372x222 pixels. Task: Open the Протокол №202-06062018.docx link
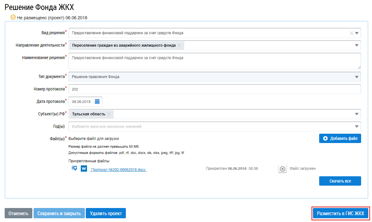[118, 170]
